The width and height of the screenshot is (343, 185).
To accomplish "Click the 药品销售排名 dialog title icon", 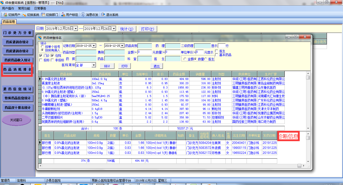I will tap(40, 38).
